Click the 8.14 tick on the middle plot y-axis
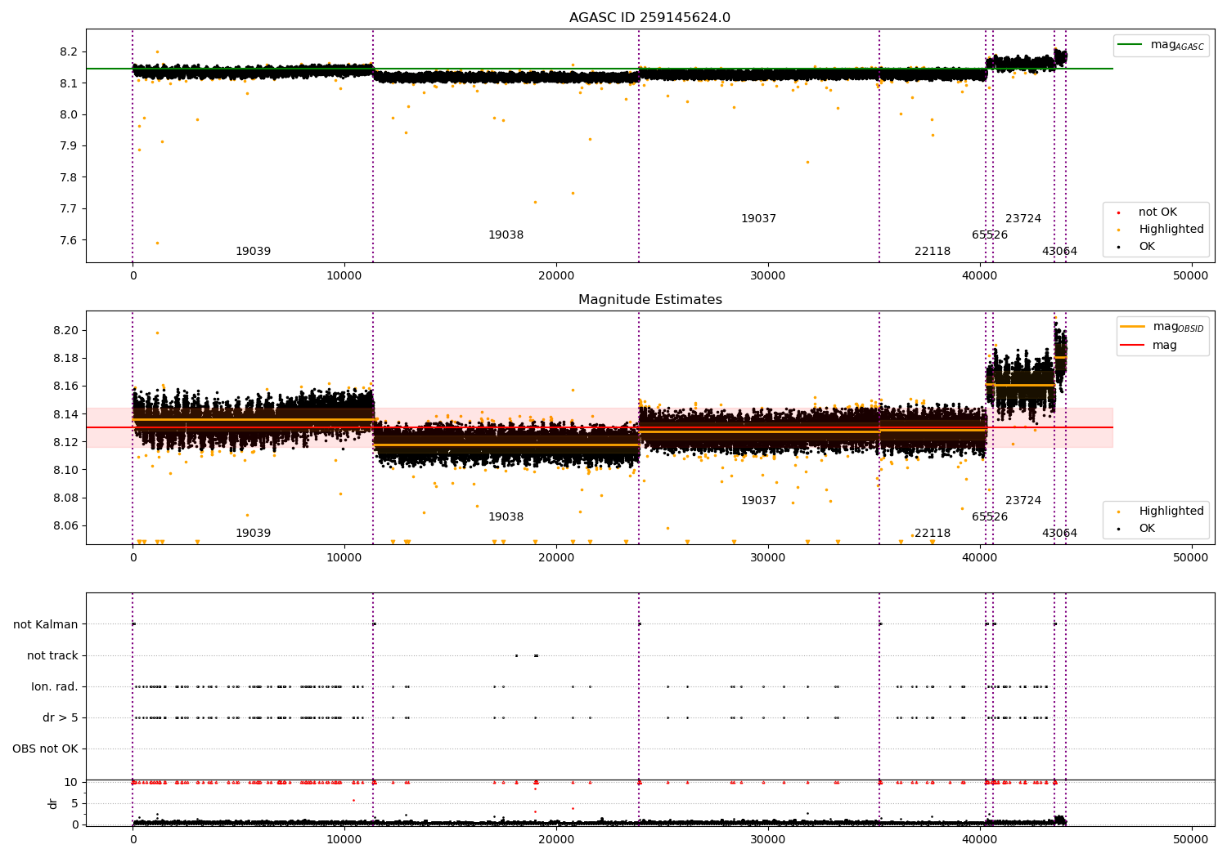The width and height of the screenshot is (1227, 858). tap(65, 414)
